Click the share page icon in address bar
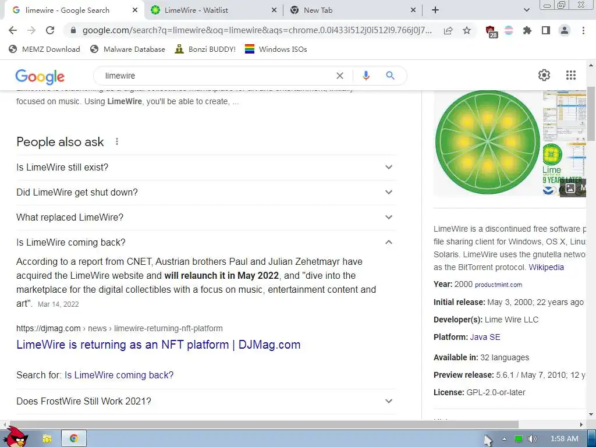Screen dimensions: 596x447 pyautogui.click(x=448, y=30)
